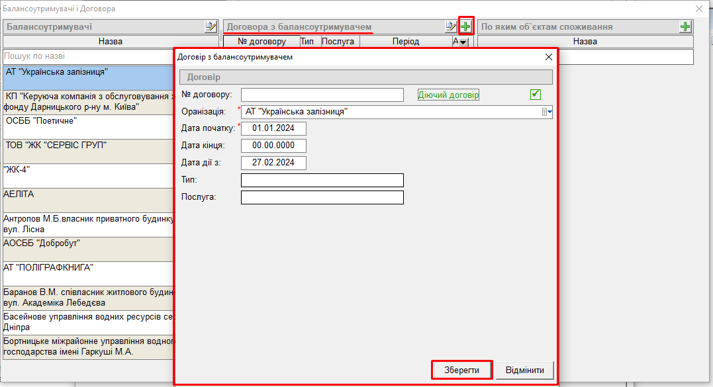Add new contract with green plus icon
Viewport: 713px width, 387px height.
[x=466, y=26]
